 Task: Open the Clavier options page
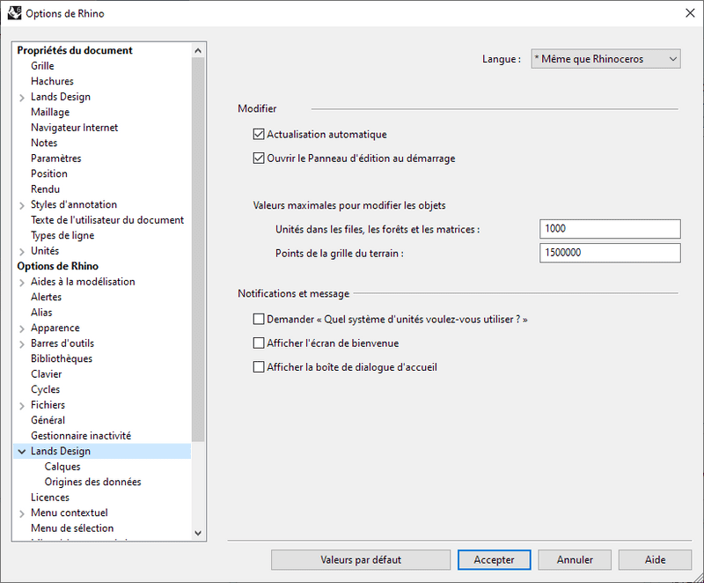point(47,374)
